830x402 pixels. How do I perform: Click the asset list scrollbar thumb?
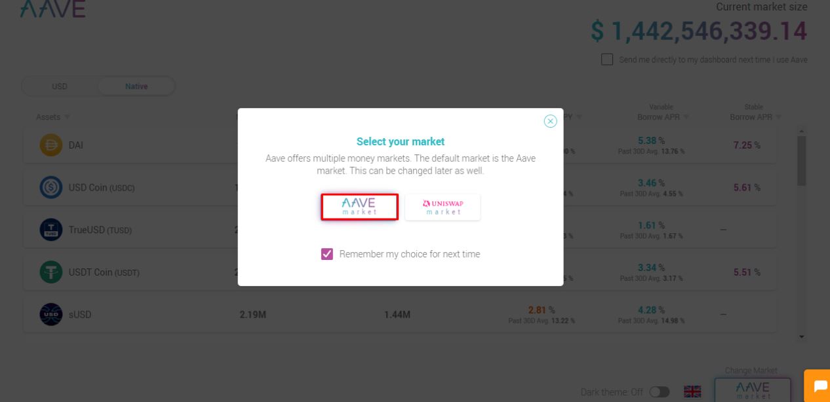802,160
